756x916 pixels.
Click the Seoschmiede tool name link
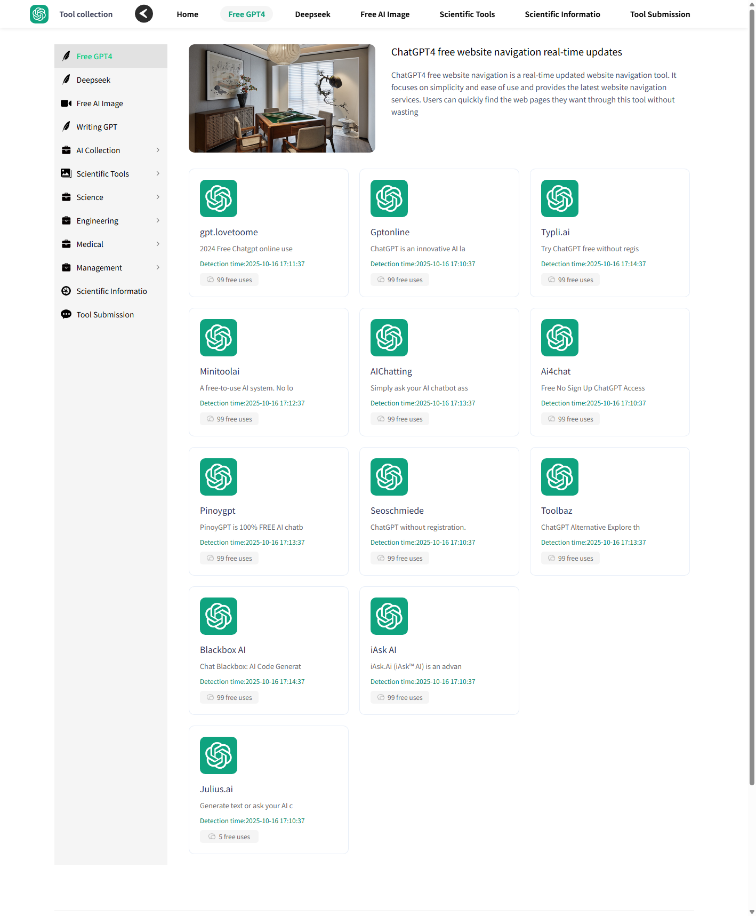[x=397, y=511]
